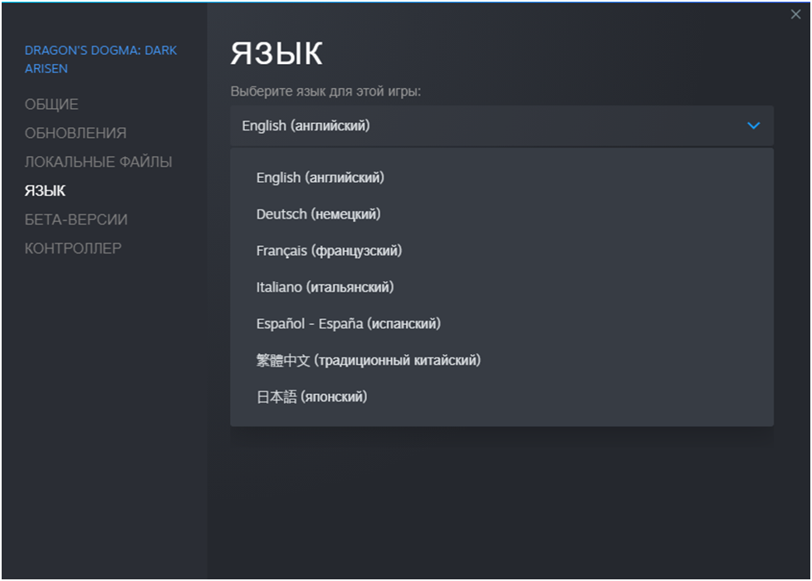Select the ЯЗЫК sidebar tab
812x581 pixels.
(x=45, y=190)
